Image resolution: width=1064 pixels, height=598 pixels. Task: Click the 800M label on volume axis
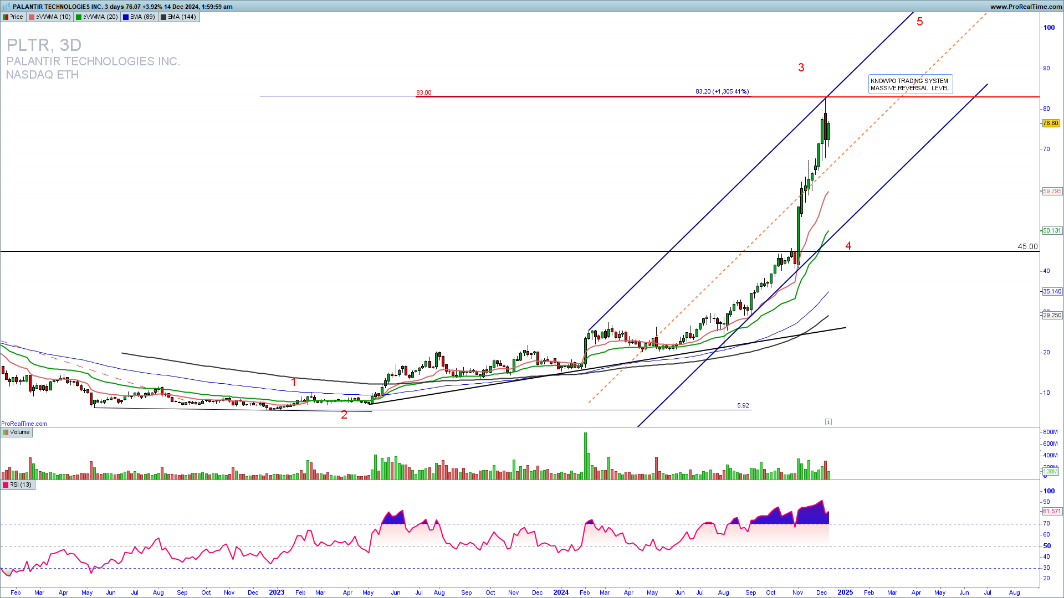(x=1050, y=432)
